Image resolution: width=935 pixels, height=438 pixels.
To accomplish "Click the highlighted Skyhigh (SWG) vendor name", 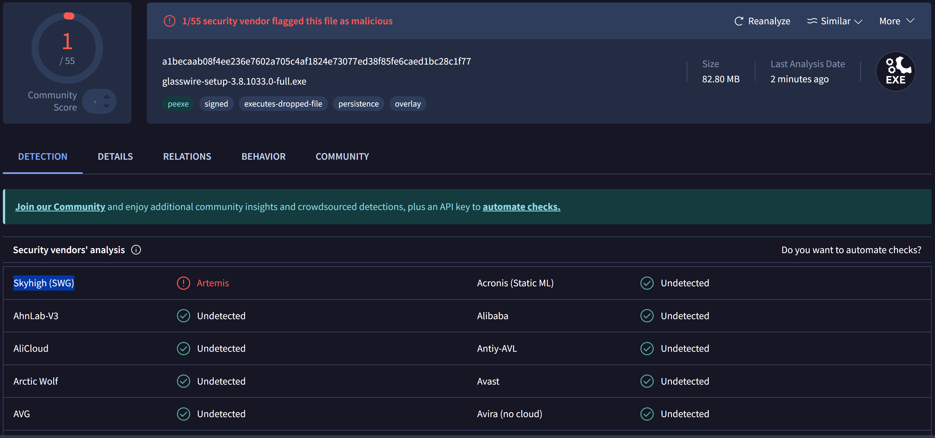I will click(44, 283).
